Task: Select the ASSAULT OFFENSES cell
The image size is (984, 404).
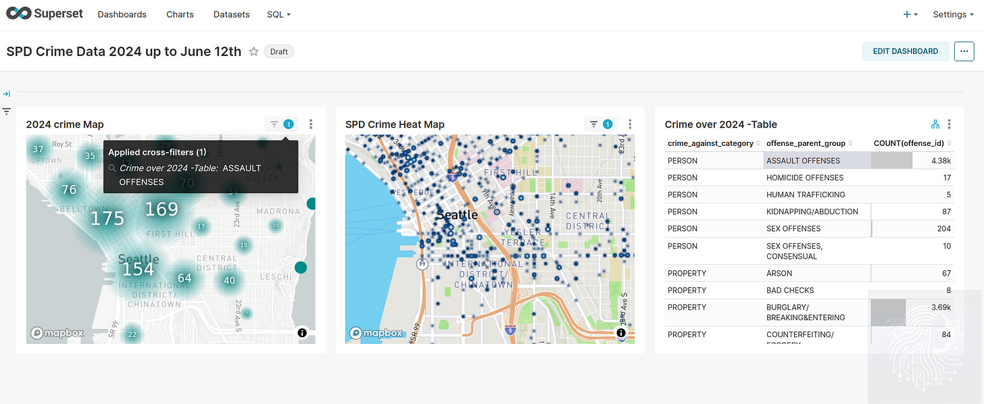Action: 817,161
